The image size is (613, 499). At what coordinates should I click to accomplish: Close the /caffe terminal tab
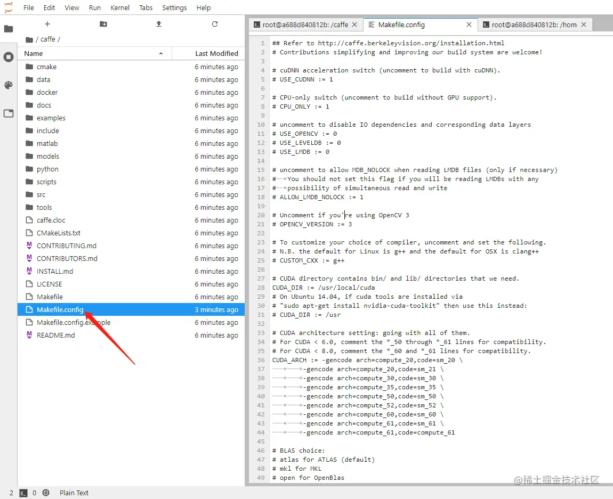pyautogui.click(x=354, y=24)
